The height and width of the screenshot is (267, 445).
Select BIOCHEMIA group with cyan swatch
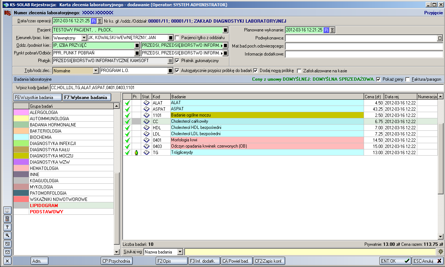[40, 137]
